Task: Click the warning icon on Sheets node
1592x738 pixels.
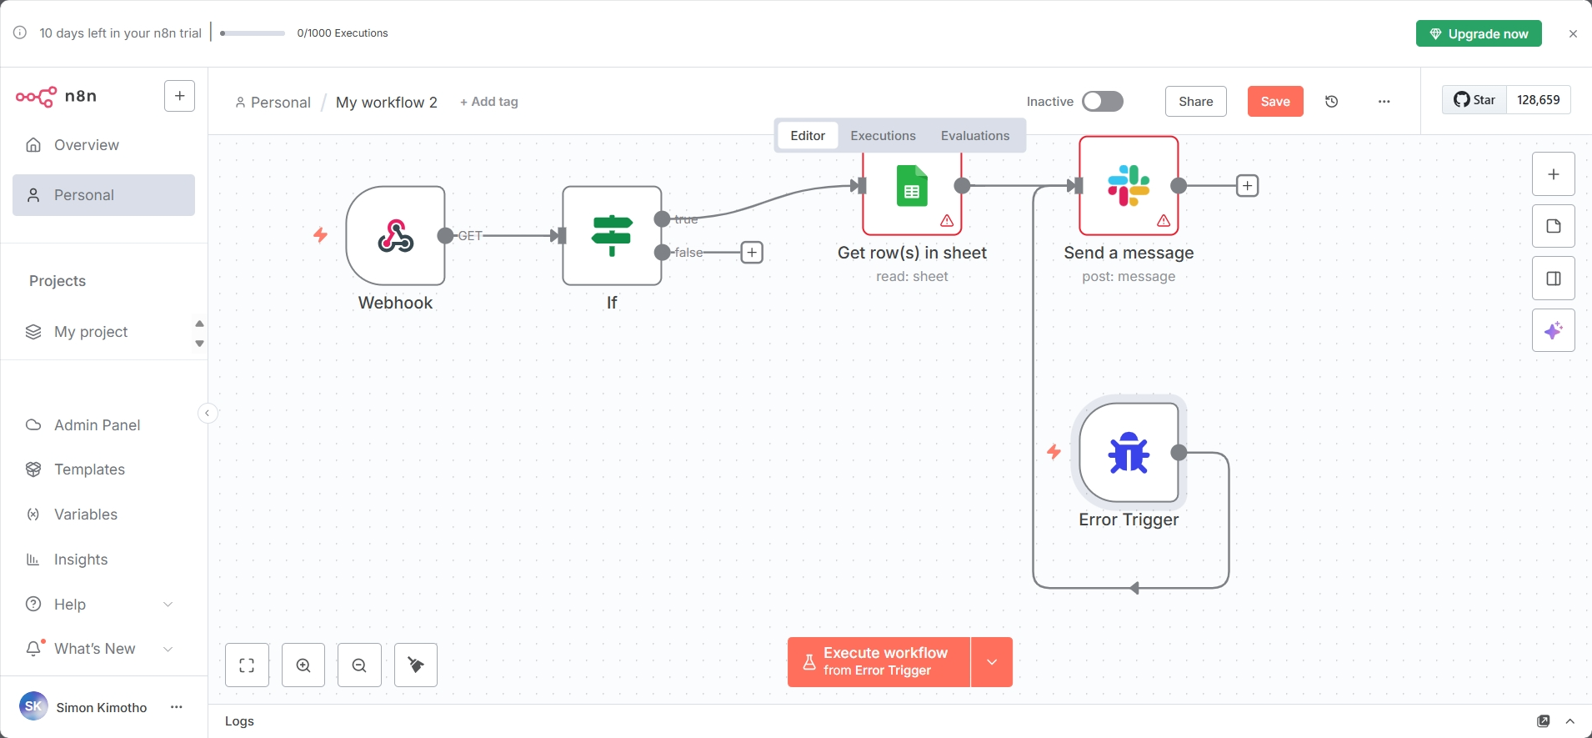Action: pyautogui.click(x=947, y=221)
